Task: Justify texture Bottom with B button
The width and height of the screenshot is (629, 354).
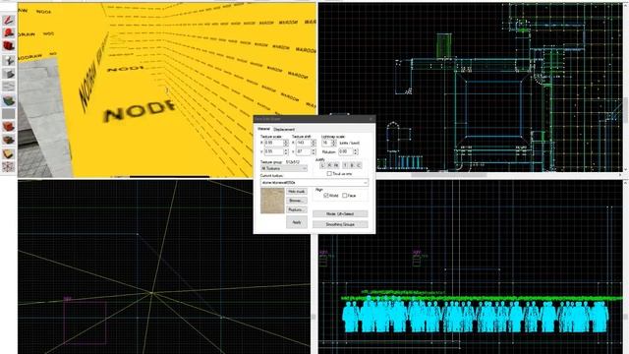Action: point(352,165)
